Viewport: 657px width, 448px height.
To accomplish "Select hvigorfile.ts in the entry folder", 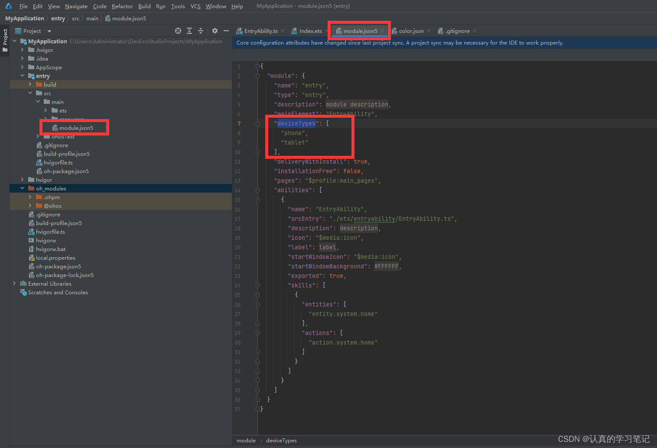I will pos(58,162).
